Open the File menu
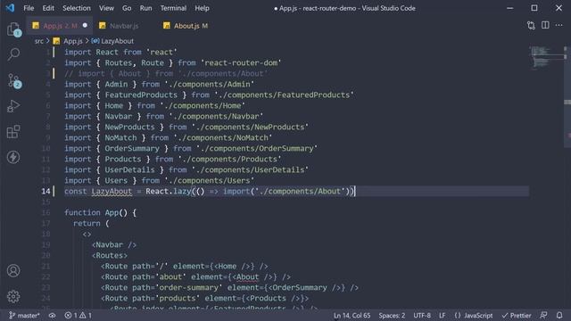 click(29, 8)
